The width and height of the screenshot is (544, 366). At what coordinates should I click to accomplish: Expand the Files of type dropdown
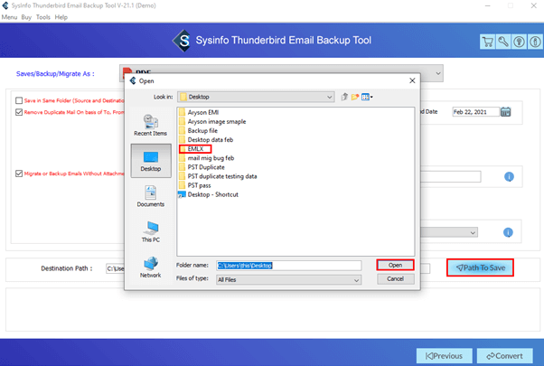click(288, 279)
